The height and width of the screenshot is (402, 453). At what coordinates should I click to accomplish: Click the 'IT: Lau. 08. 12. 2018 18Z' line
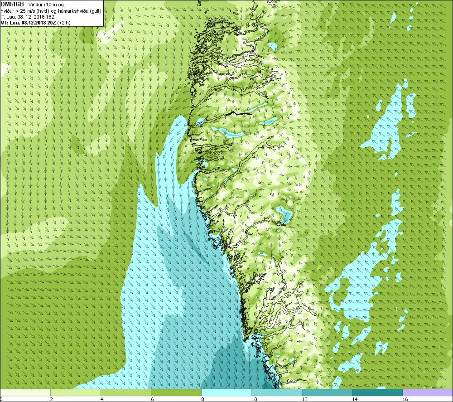28,17
